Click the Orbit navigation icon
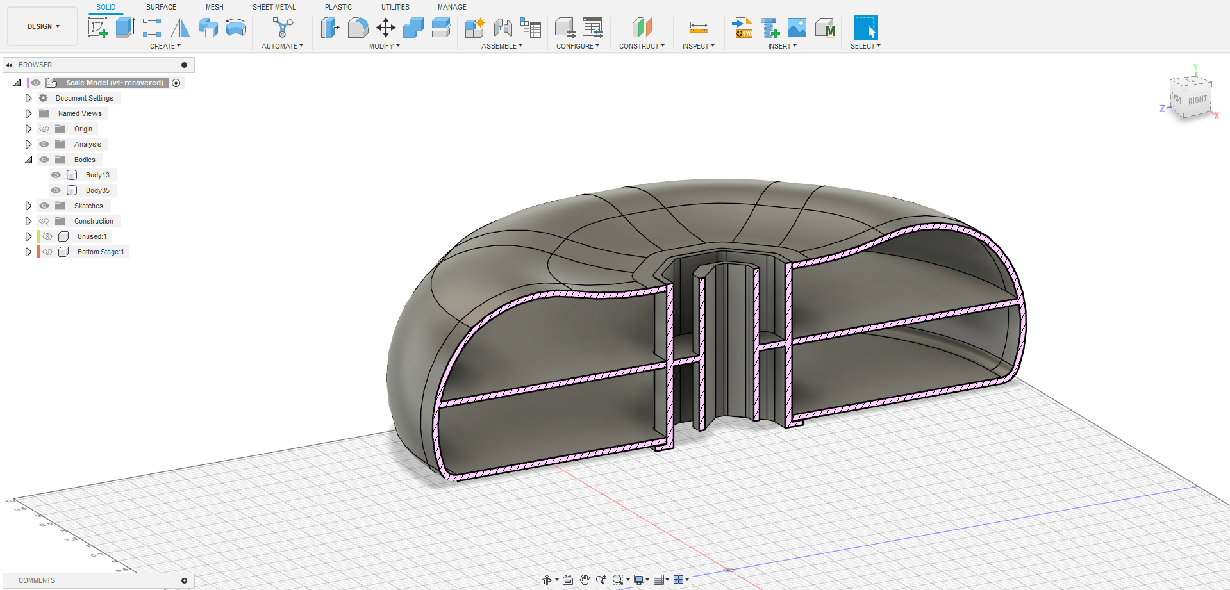Viewport: 1230px width, 590px height. (x=547, y=580)
